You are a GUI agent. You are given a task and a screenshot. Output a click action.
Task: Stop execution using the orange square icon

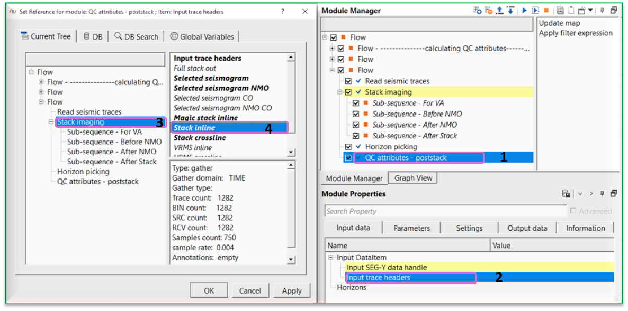(x=546, y=11)
